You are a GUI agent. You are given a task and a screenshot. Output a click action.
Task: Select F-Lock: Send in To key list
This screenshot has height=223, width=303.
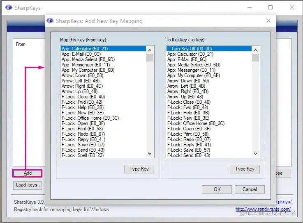209,155
